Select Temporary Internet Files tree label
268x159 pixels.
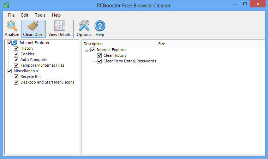coord(42,65)
